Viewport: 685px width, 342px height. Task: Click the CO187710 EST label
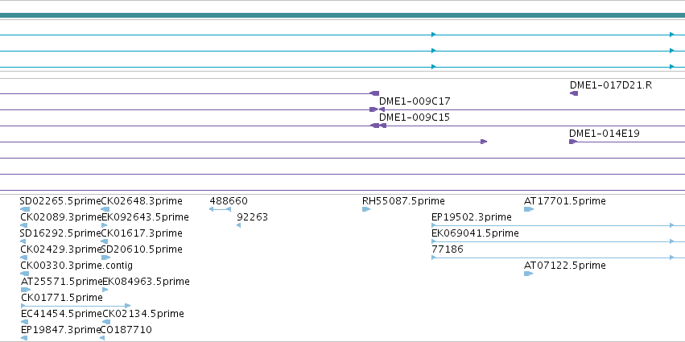(x=126, y=330)
